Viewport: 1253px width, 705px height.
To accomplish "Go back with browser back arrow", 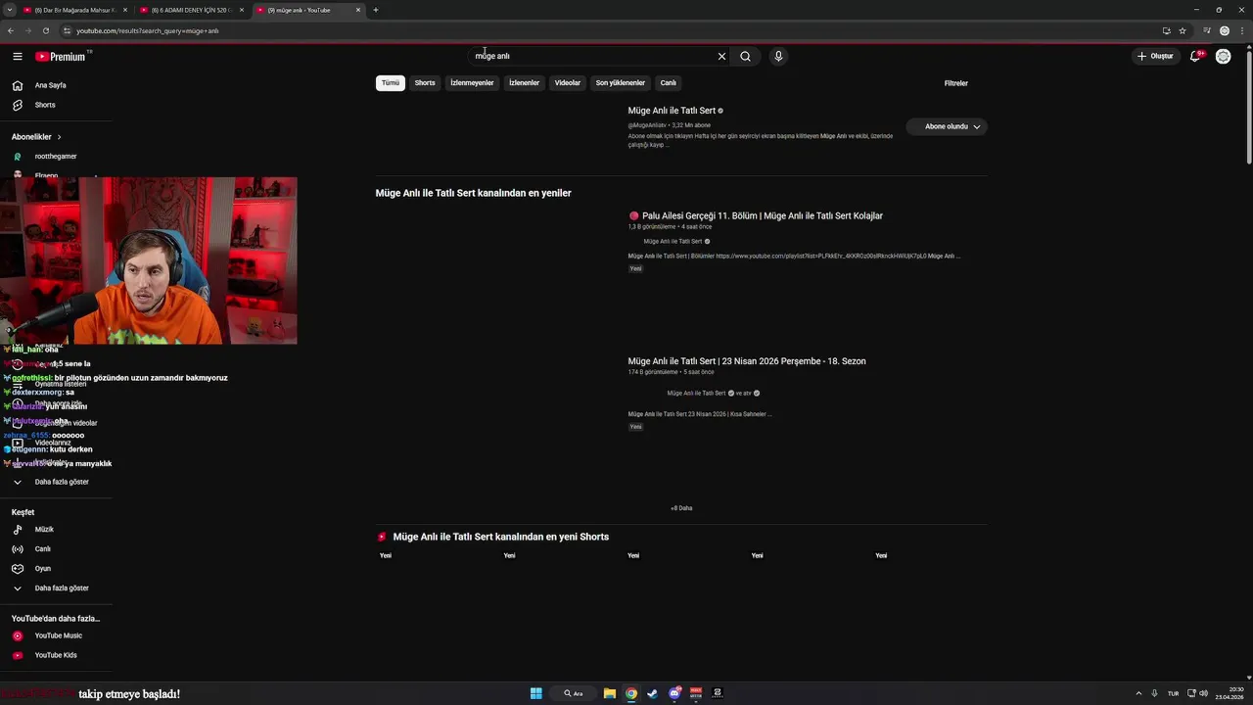I will [11, 30].
